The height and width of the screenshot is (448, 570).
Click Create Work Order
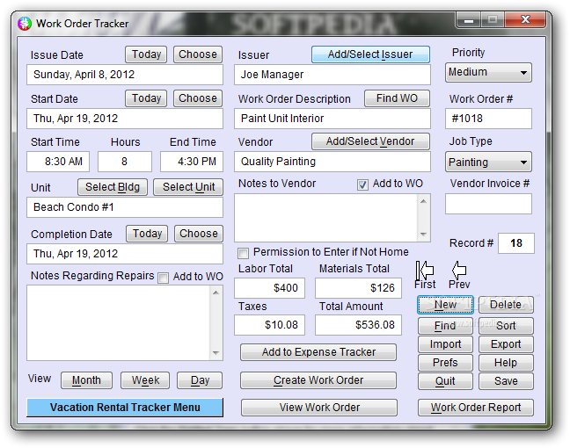[318, 380]
